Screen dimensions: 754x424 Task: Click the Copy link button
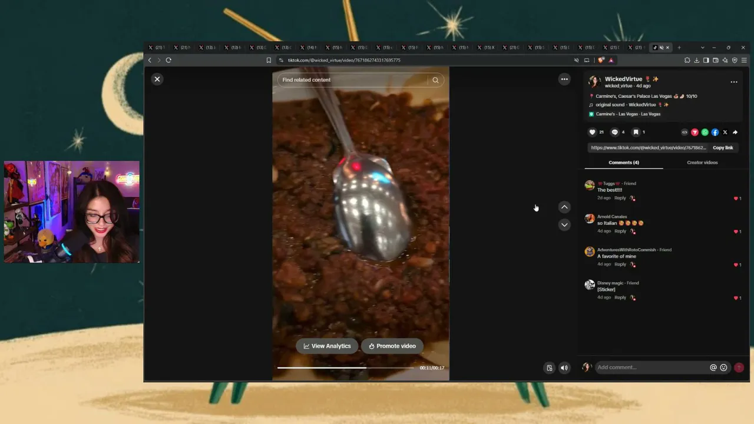[x=723, y=148]
